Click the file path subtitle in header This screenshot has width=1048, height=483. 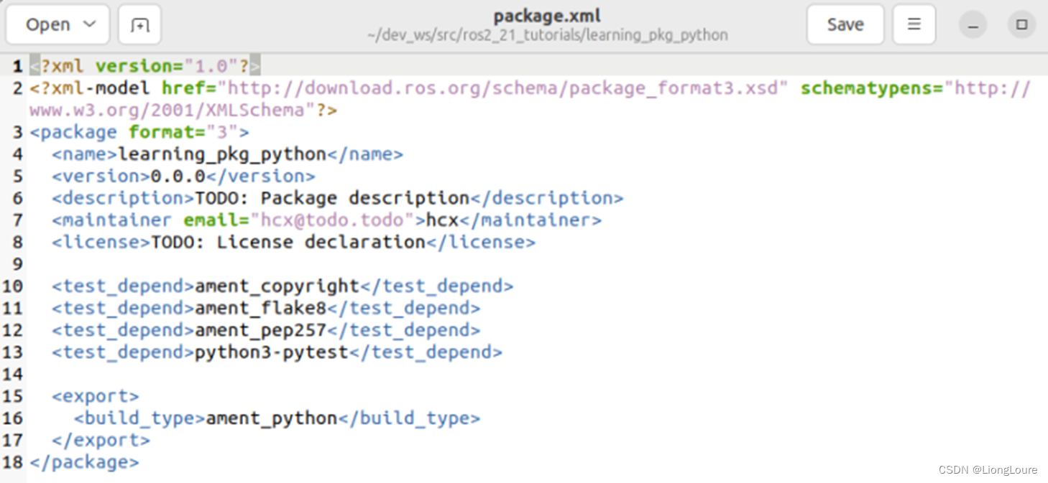[547, 35]
